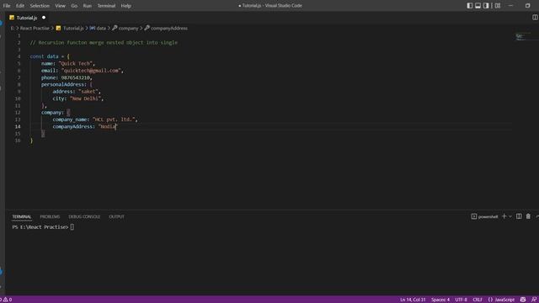This screenshot has width=539, height=303.
Task: Click Tutorial.js in the breadcrumb path
Action: pyautogui.click(x=73, y=28)
